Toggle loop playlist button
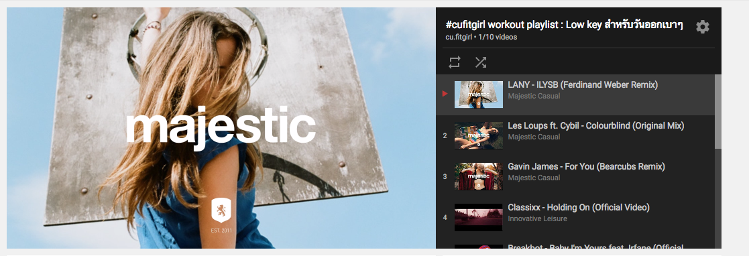 pos(454,62)
